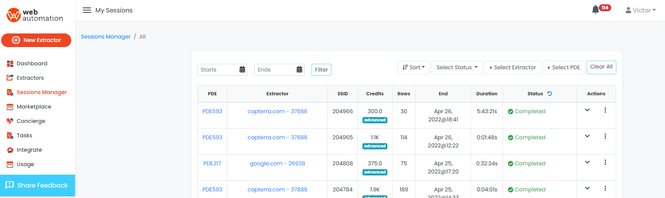Click the New Extractor button
The width and height of the screenshot is (665, 198).
(36, 40)
